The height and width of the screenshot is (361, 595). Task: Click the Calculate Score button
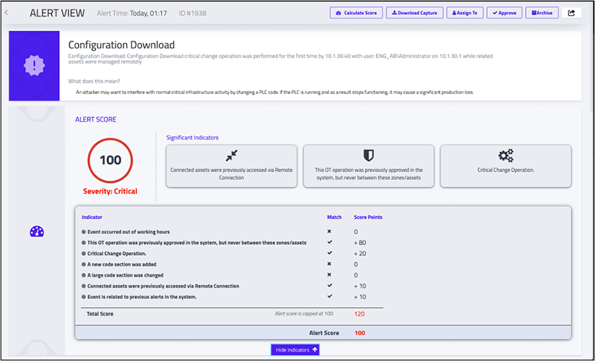point(356,13)
